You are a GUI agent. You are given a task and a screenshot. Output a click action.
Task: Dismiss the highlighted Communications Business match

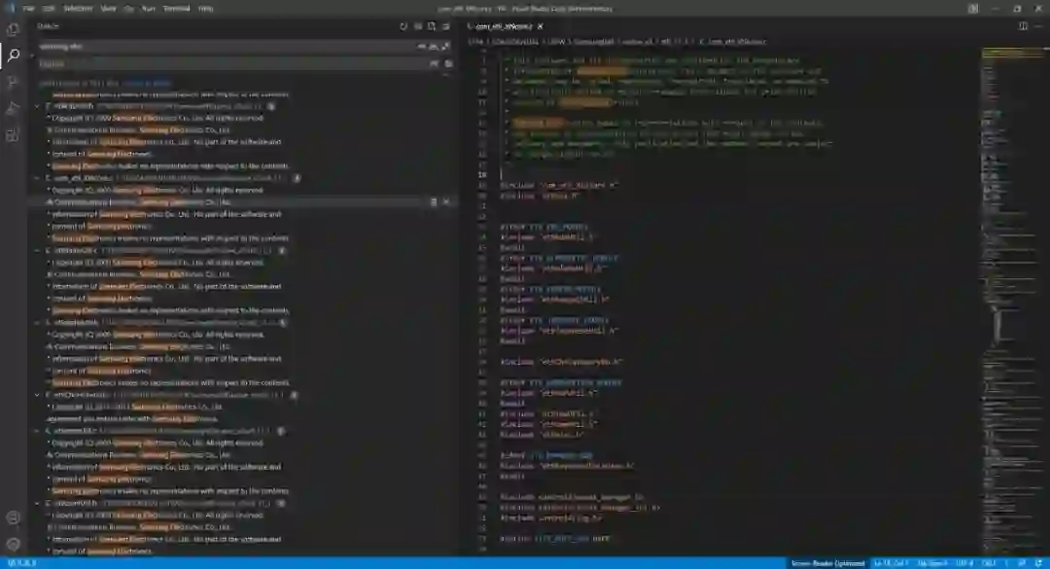[446, 201]
